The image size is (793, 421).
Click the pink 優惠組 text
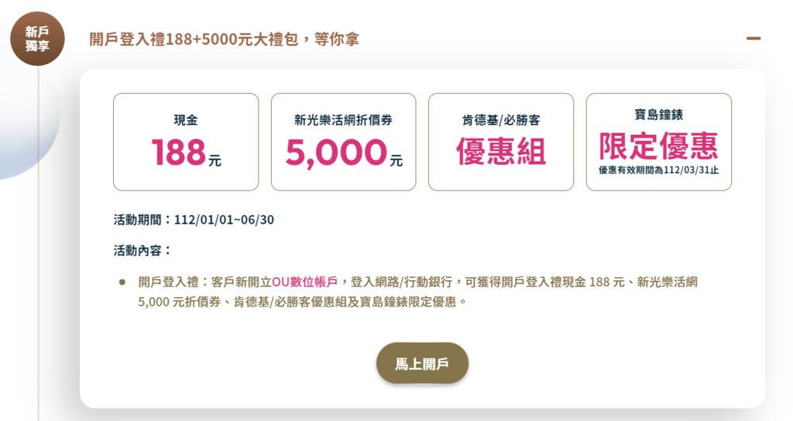coord(501,152)
